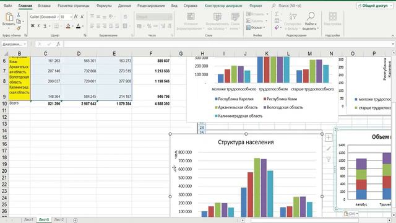Open the Calibri font name dropdown
Image resolution: width=396 pixels, height=223 pixels.
coord(58,17)
